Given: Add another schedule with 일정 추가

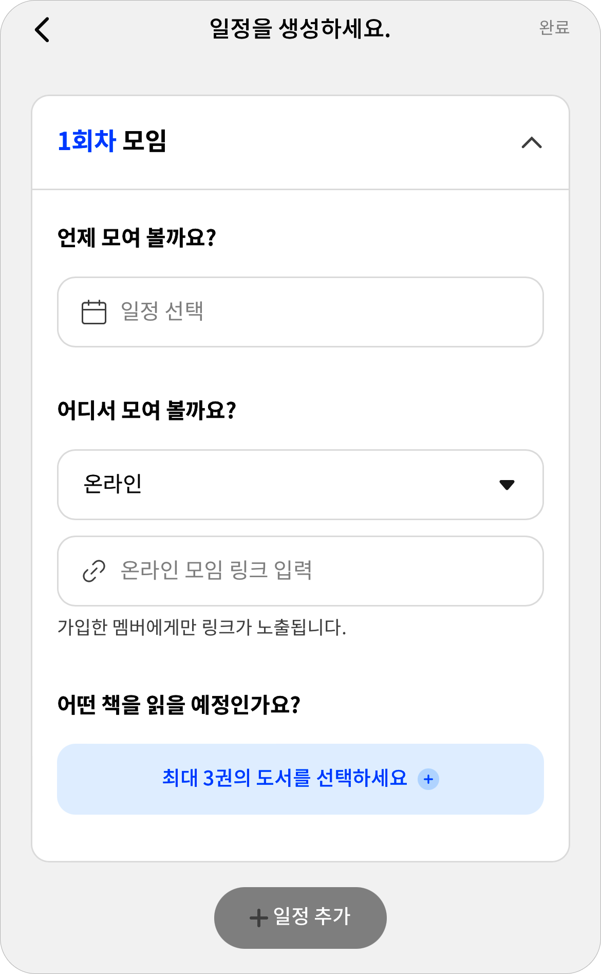Looking at the screenshot, I should 300,918.
